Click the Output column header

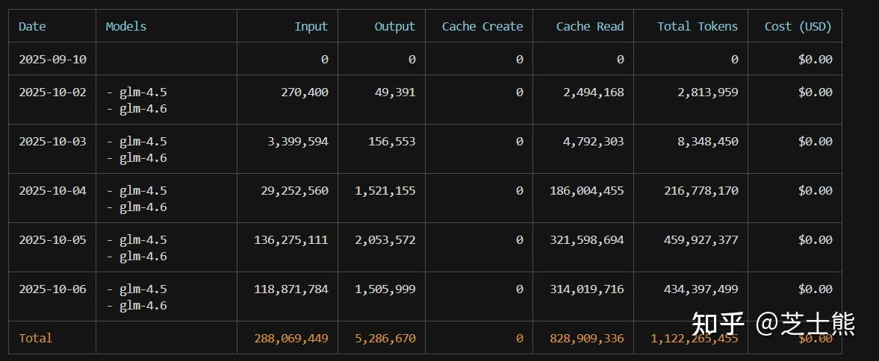tap(394, 26)
